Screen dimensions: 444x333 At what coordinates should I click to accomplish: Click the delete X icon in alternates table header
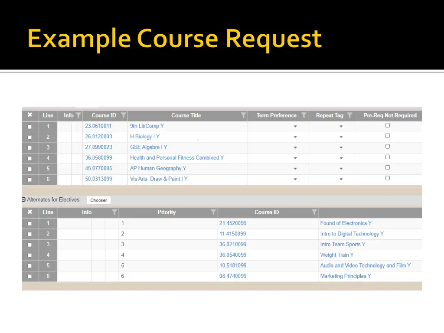(x=30, y=212)
